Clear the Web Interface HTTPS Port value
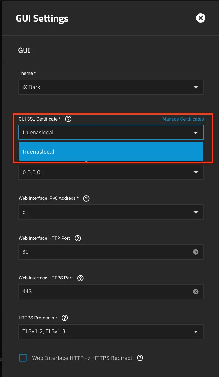The image size is (219, 377). tap(195, 292)
